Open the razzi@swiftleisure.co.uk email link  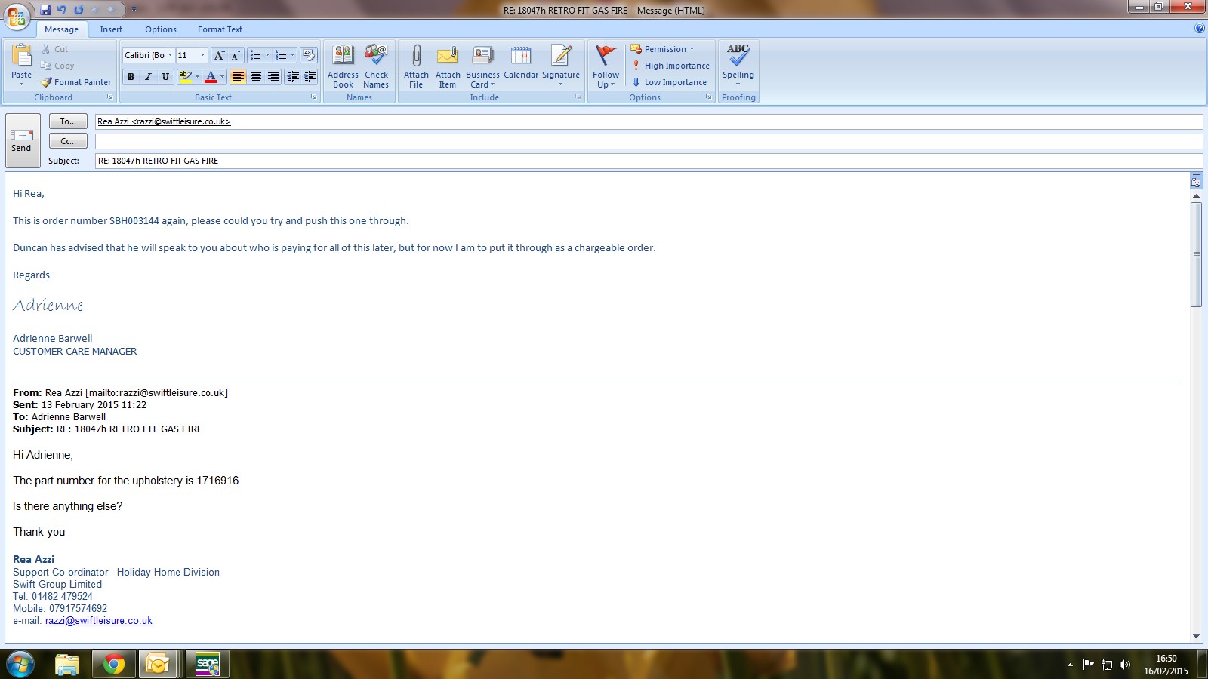(99, 621)
